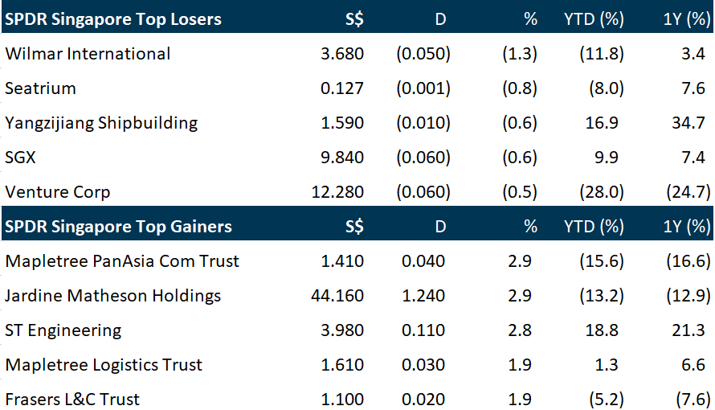Click ST Engineering YTD value 18.8
The height and width of the screenshot is (410, 715).
pyautogui.click(x=604, y=330)
